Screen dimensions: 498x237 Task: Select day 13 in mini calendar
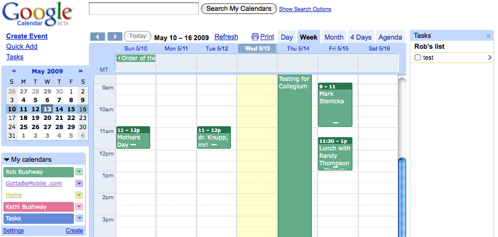(x=48, y=109)
